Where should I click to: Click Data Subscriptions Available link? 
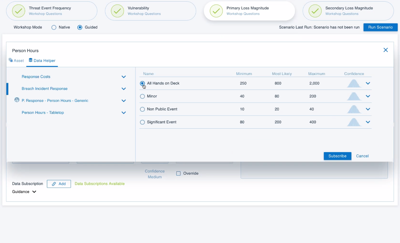[x=100, y=184]
